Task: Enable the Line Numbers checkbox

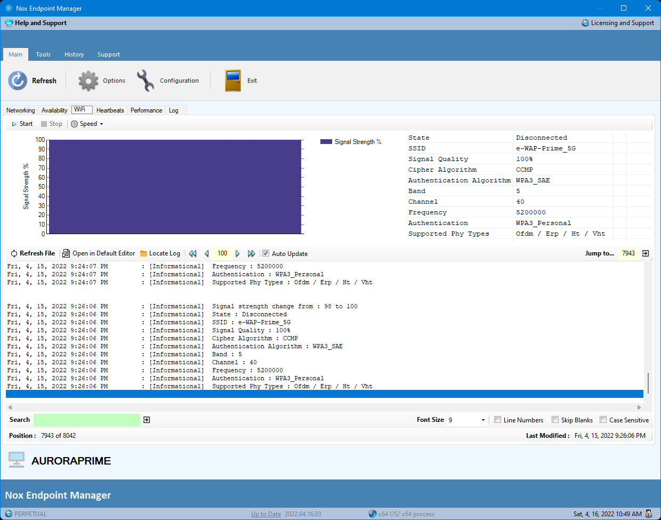Action: [x=497, y=420]
